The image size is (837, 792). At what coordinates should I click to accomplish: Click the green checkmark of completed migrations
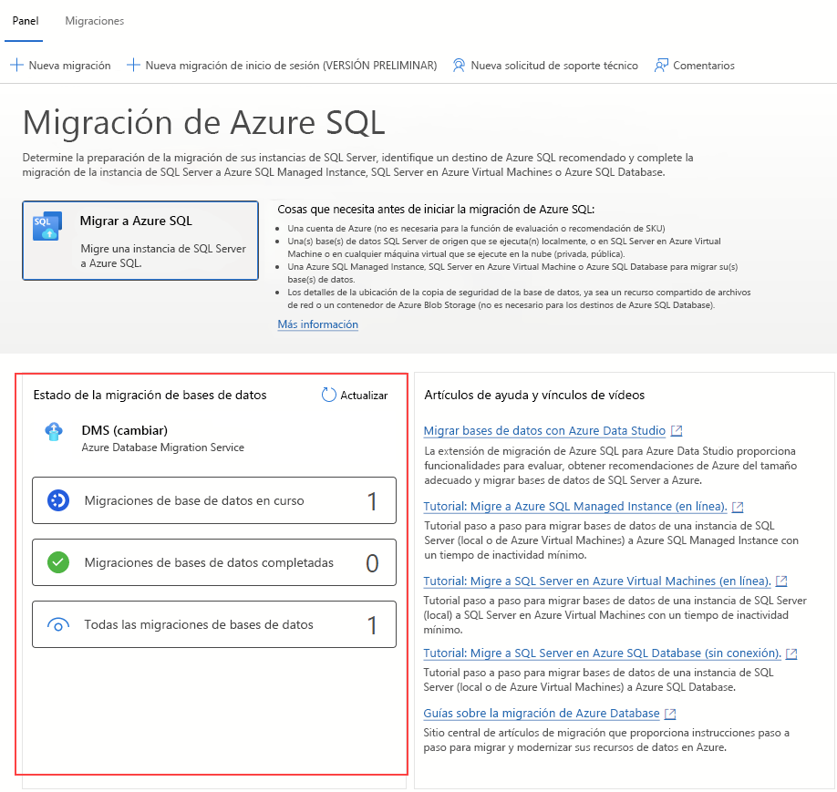[58, 562]
